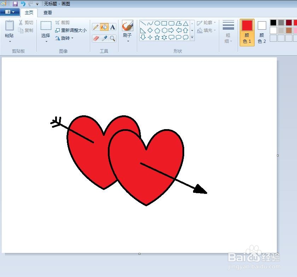Switch to the Home (主页) tab

29,13
